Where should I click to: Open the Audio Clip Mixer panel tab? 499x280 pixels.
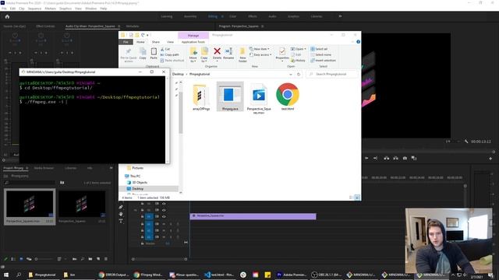click(90, 26)
